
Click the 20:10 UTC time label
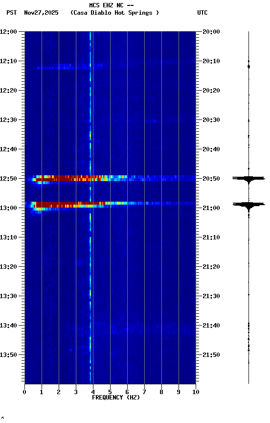[211, 61]
